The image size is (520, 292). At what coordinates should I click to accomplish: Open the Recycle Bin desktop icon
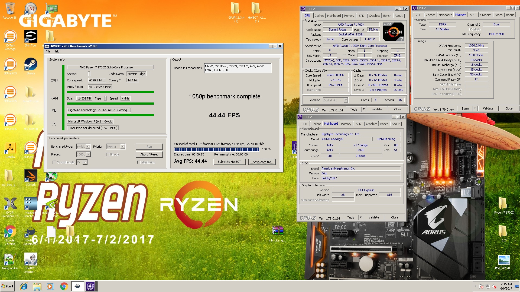10,11
